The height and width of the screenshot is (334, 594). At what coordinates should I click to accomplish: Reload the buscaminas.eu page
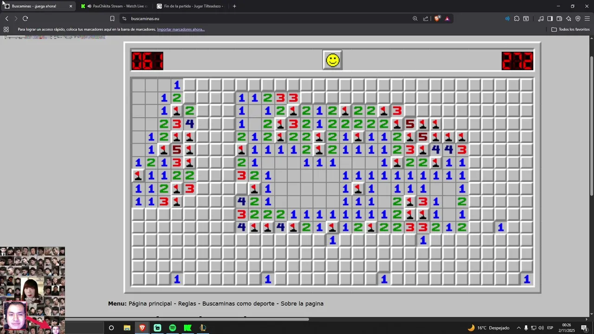coord(25,19)
